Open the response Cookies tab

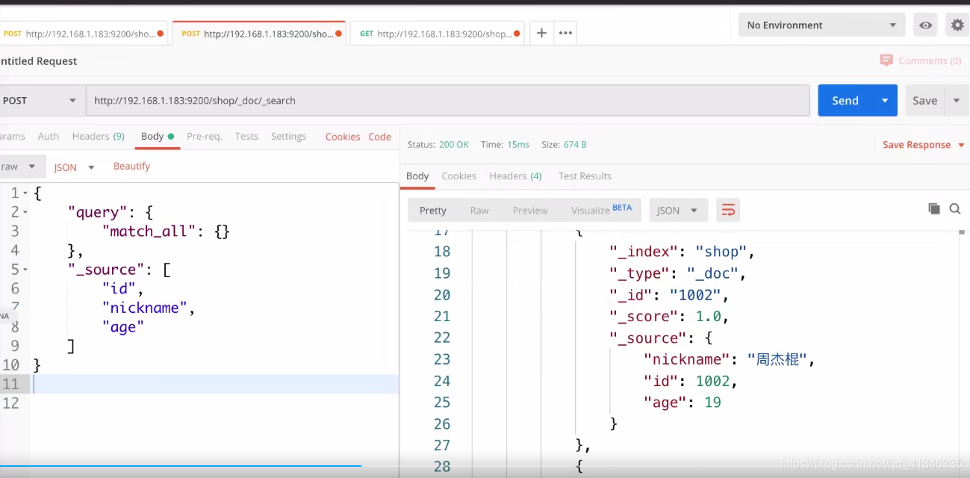458,176
